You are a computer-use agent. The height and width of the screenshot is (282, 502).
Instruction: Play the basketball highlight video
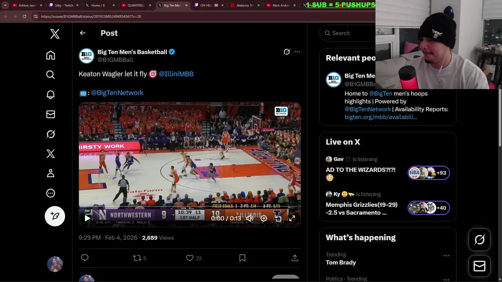(x=87, y=219)
